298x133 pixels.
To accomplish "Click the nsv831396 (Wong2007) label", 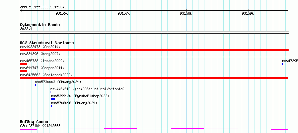I will 40,54.
